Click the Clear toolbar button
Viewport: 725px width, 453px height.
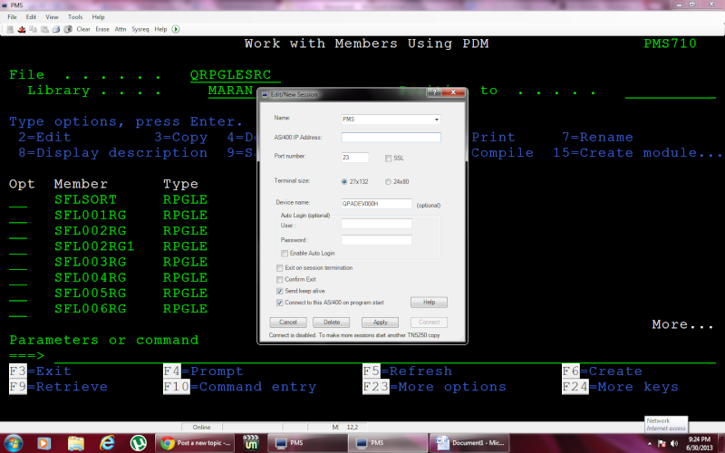click(x=83, y=29)
